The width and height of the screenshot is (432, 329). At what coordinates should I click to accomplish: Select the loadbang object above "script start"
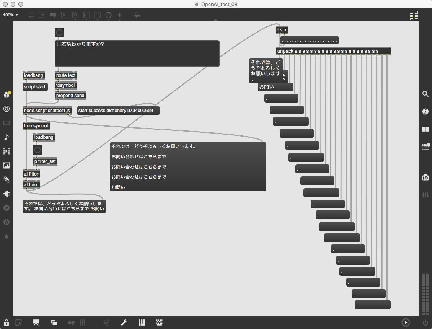pos(34,75)
